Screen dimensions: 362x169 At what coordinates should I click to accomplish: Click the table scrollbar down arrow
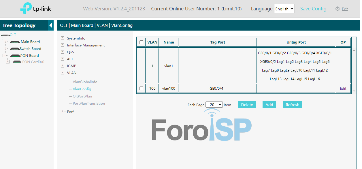pos(354,91)
